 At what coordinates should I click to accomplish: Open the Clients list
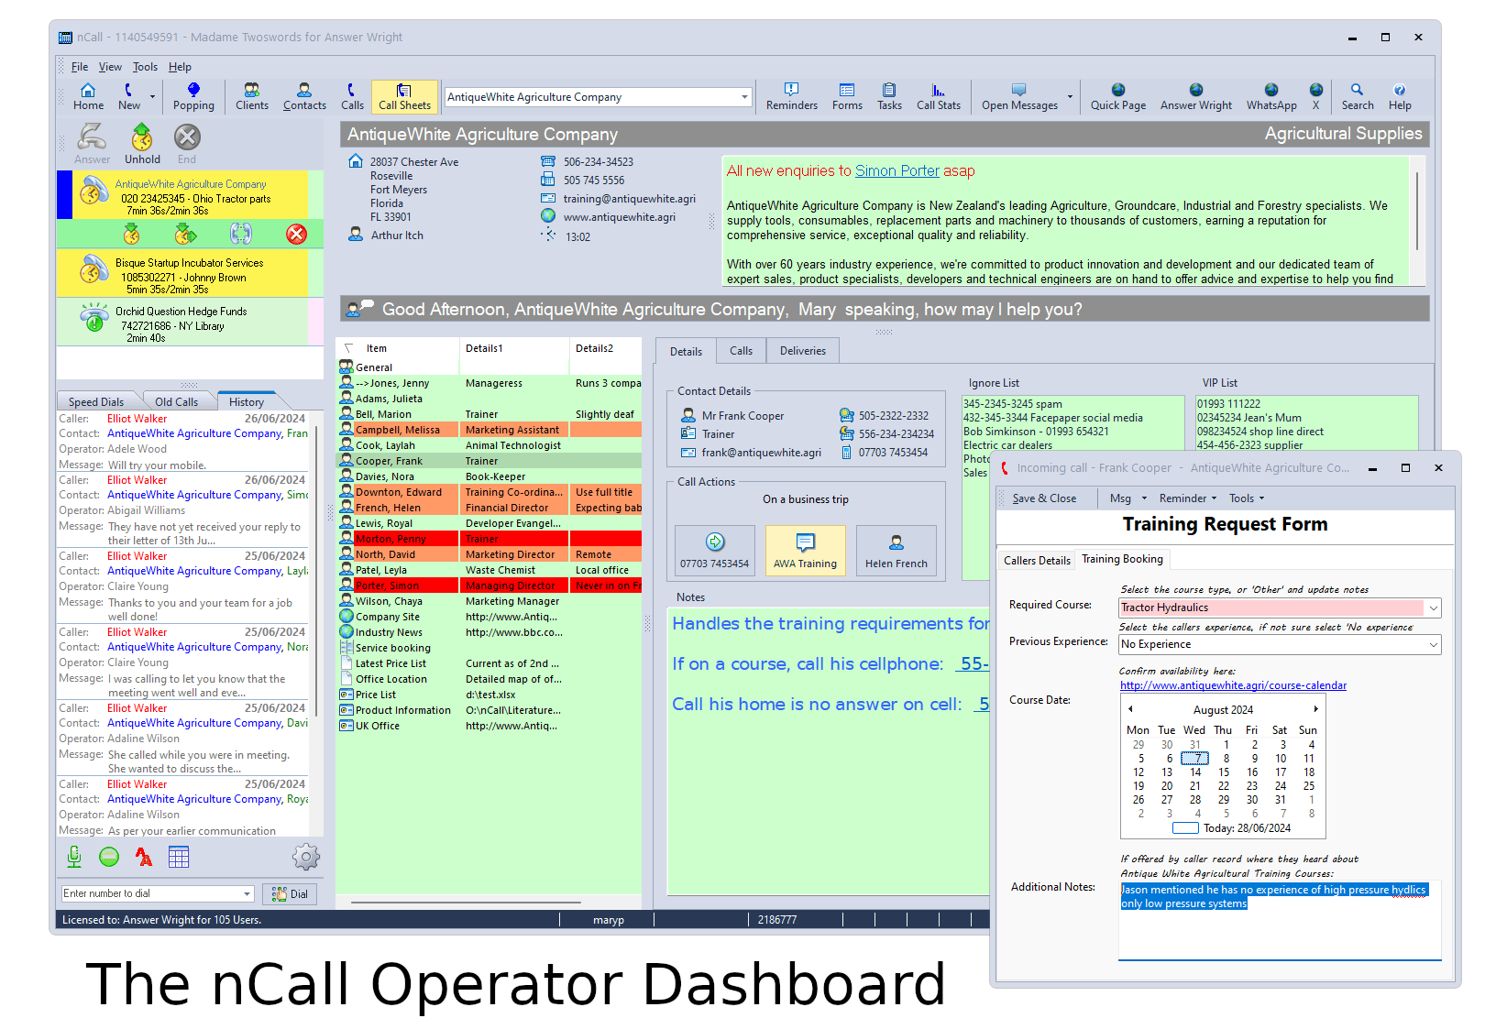pos(252,96)
